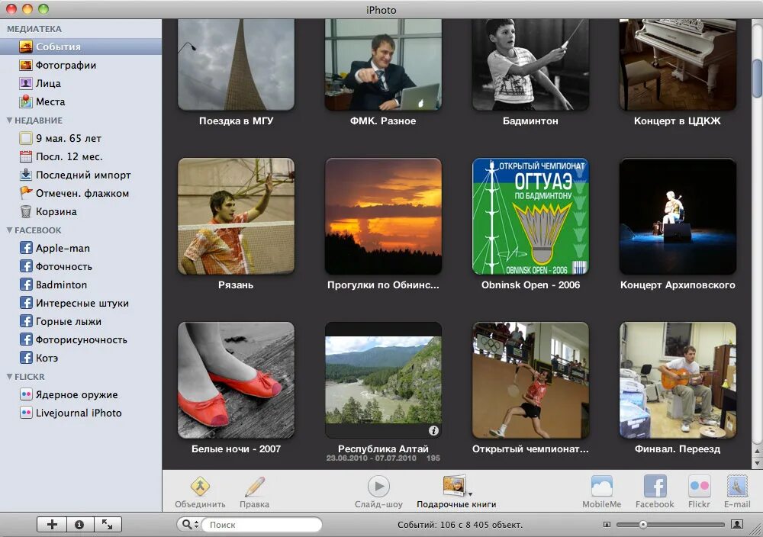Screen dimensions: 763x537
Task: Click the plus button to add album
Action: (52, 524)
